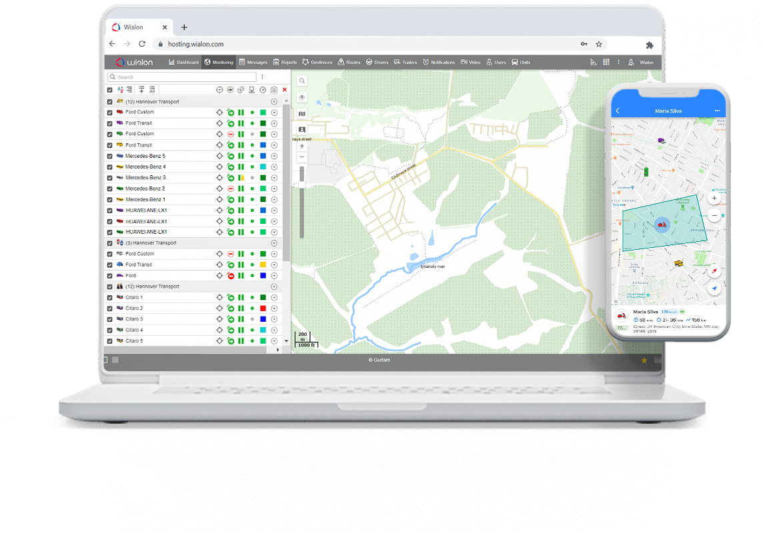Expand the (12) Hannover Transport group options
This screenshot has width=763, height=533.
273,101
